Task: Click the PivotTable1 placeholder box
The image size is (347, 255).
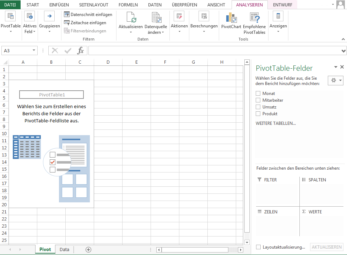Action: (51, 95)
